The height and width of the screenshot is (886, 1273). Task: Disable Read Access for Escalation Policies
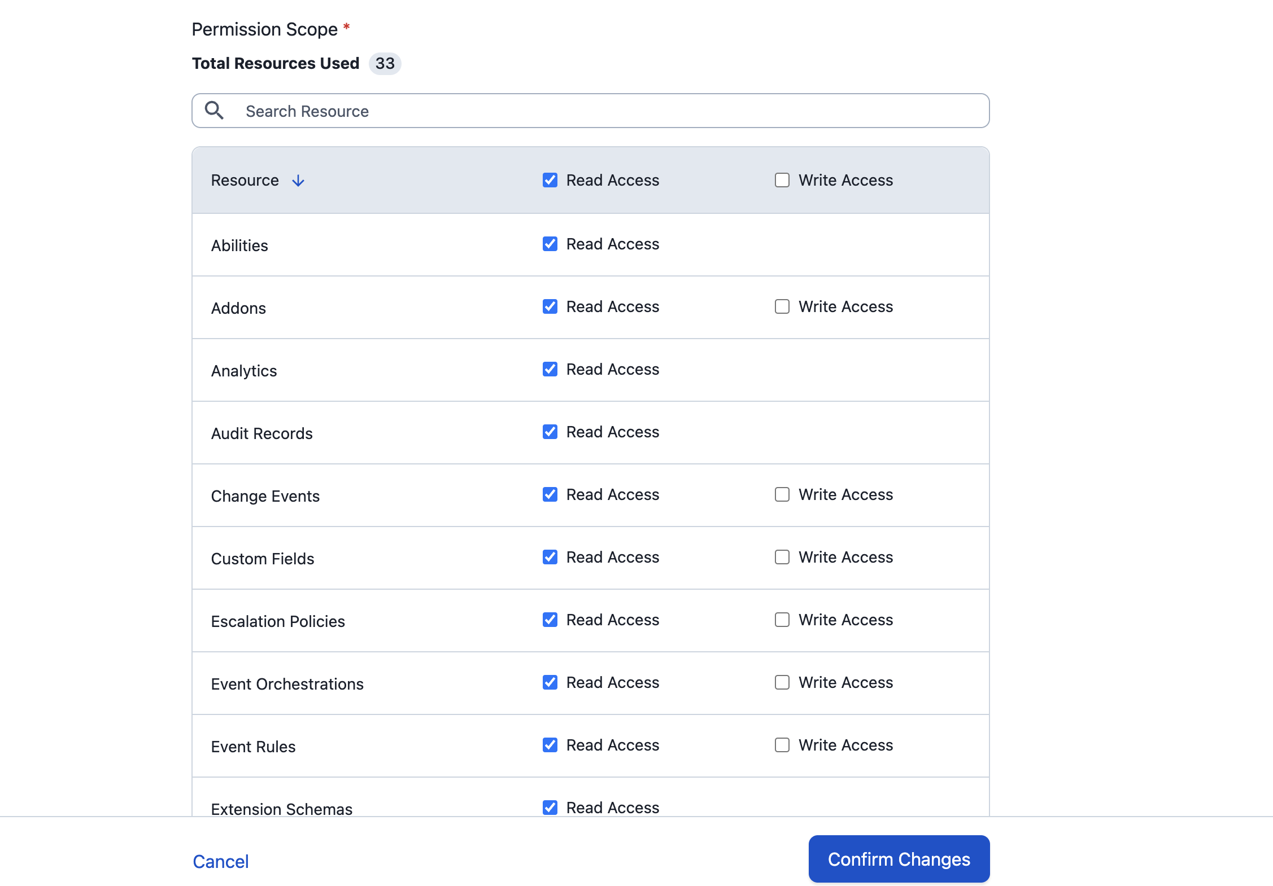coord(550,620)
